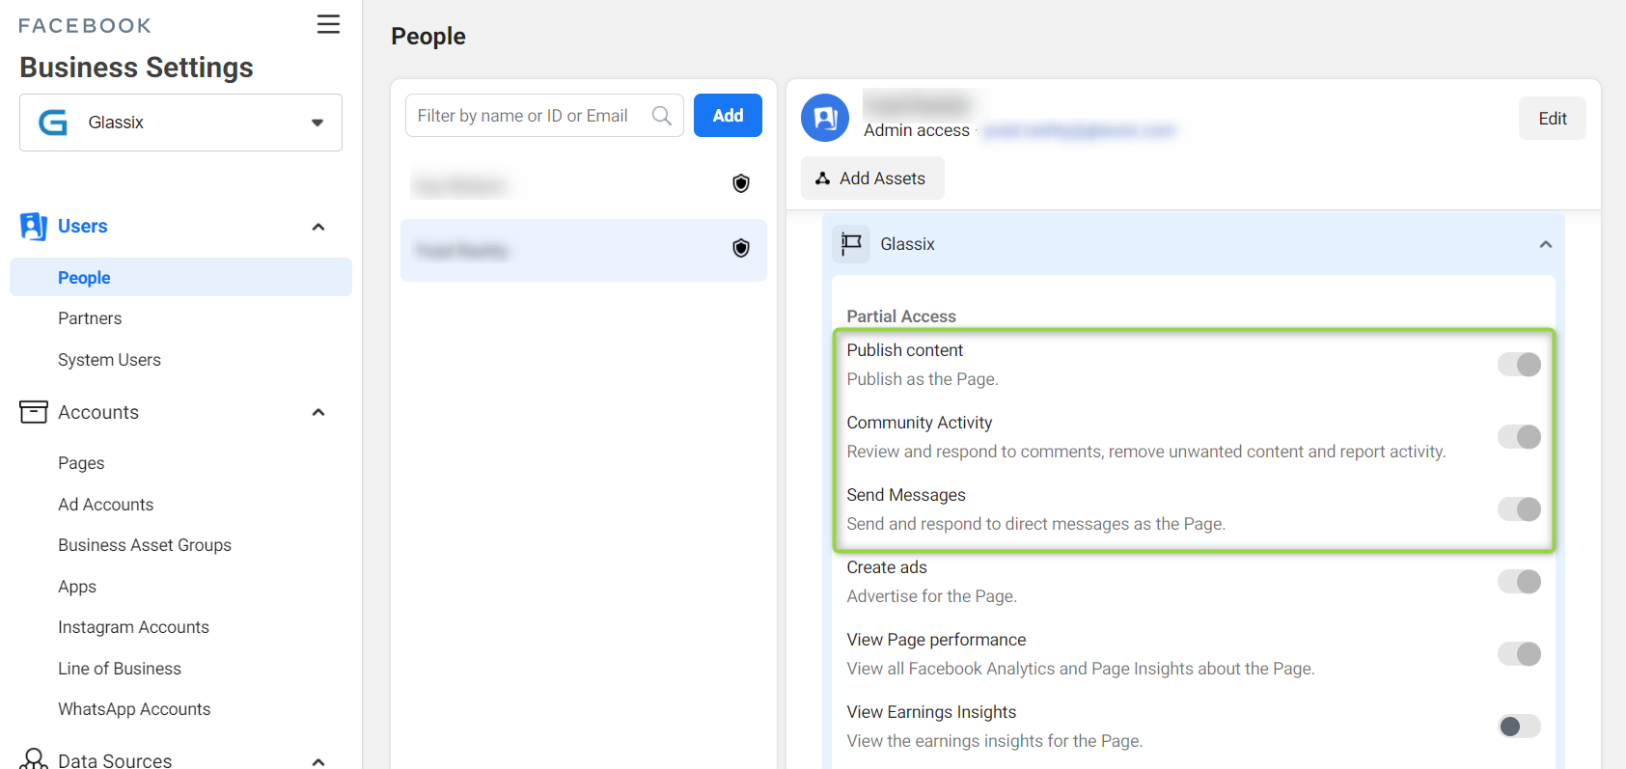Select the first person in the list

click(583, 184)
